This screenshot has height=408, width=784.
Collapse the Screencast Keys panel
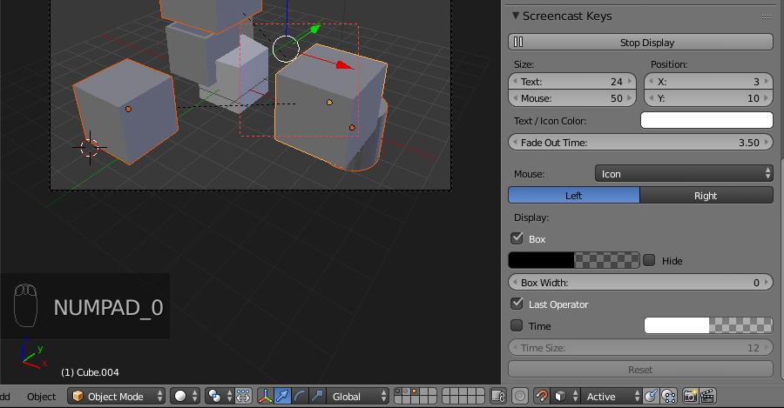[516, 16]
